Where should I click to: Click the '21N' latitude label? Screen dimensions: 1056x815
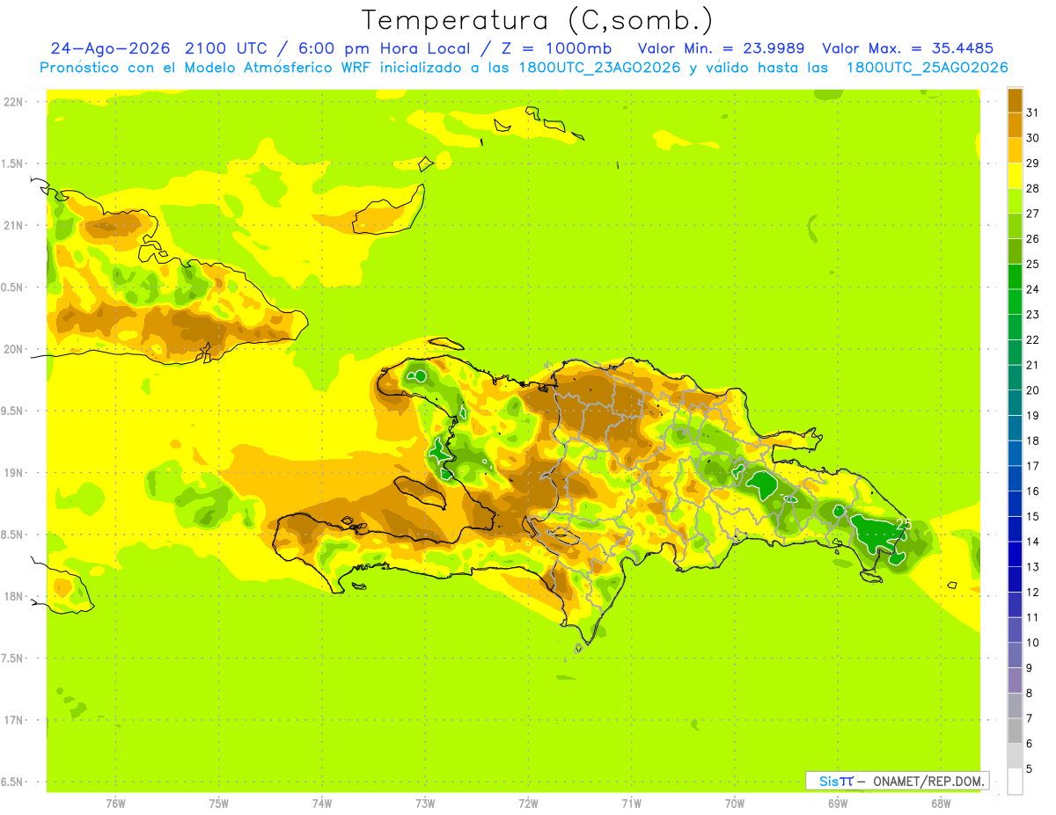[x=12, y=225]
